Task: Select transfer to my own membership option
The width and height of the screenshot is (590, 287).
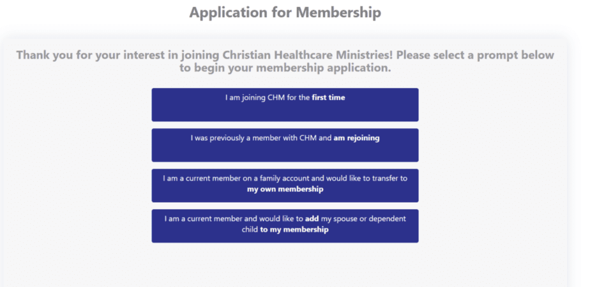Action: tap(285, 186)
